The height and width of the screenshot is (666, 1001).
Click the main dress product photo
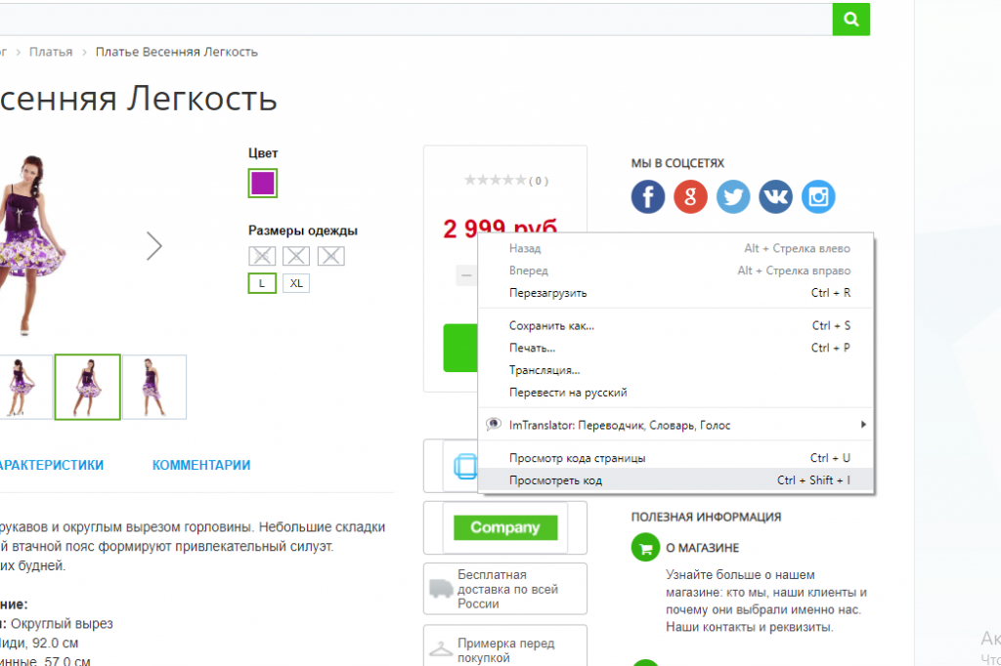pyautogui.click(x=32, y=246)
